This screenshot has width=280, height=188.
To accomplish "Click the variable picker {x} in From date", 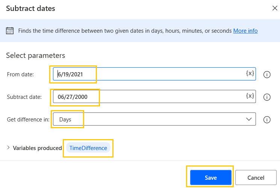I will (250, 74).
